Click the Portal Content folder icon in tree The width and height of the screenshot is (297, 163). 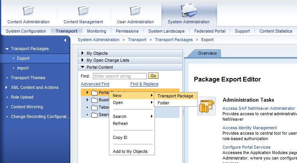click(94, 93)
